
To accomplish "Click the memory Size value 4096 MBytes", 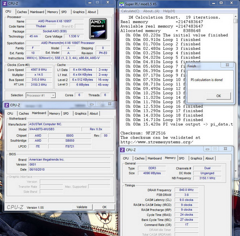I will coord(152,173).
